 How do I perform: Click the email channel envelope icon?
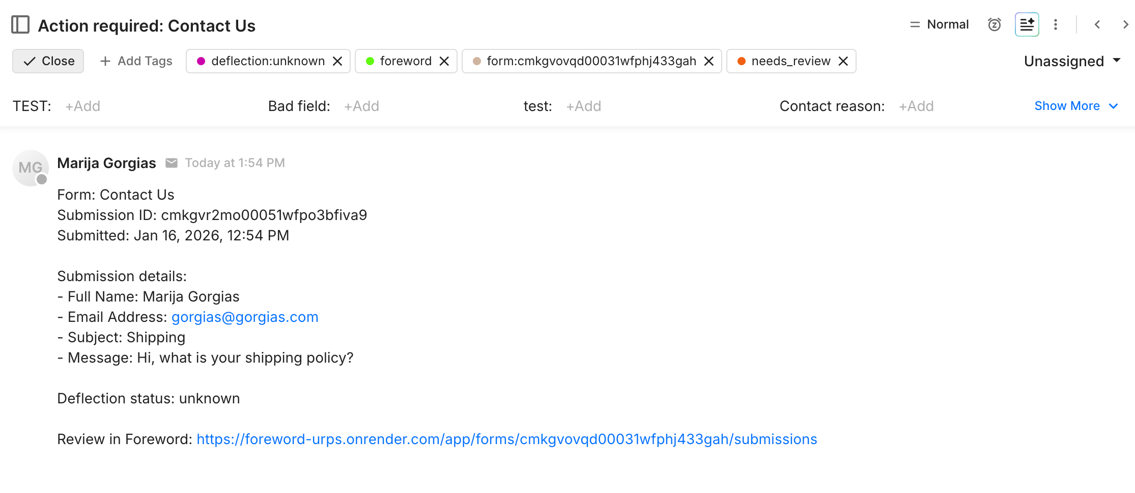tap(172, 163)
